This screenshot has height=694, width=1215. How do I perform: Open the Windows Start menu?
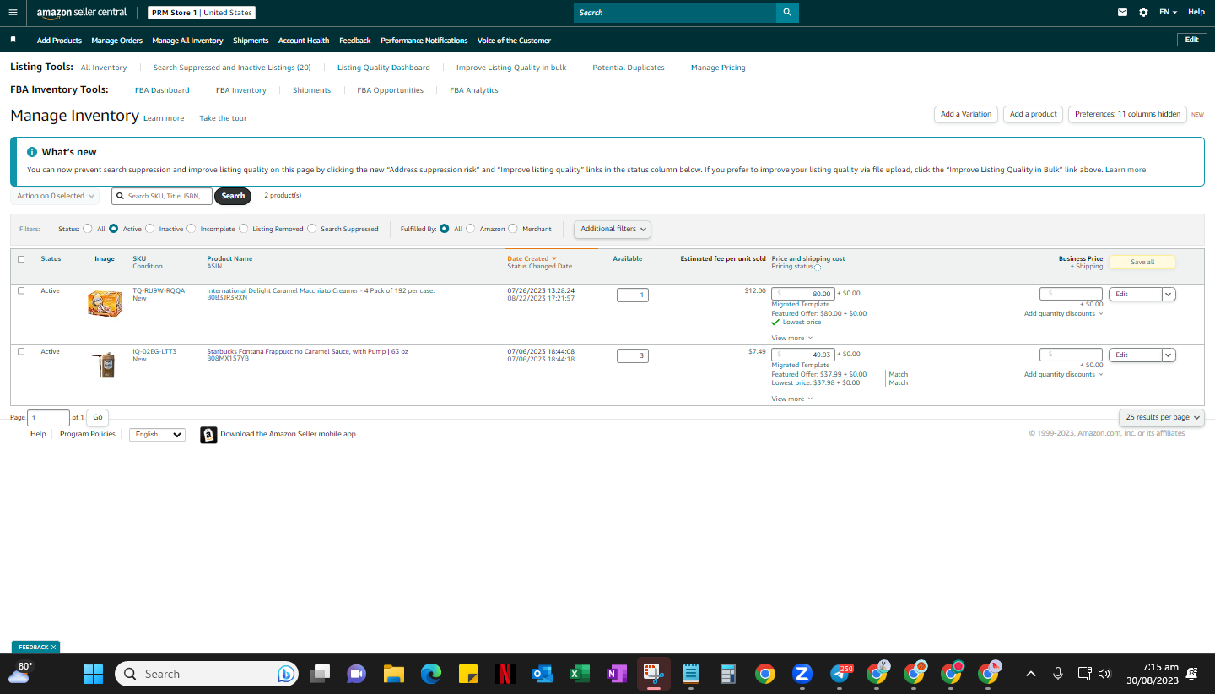93,674
